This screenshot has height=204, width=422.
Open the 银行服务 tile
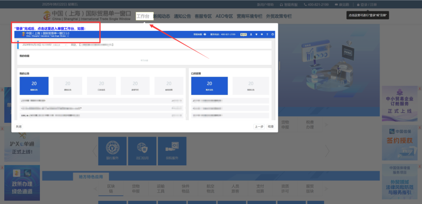pyautogui.click(x=113, y=151)
